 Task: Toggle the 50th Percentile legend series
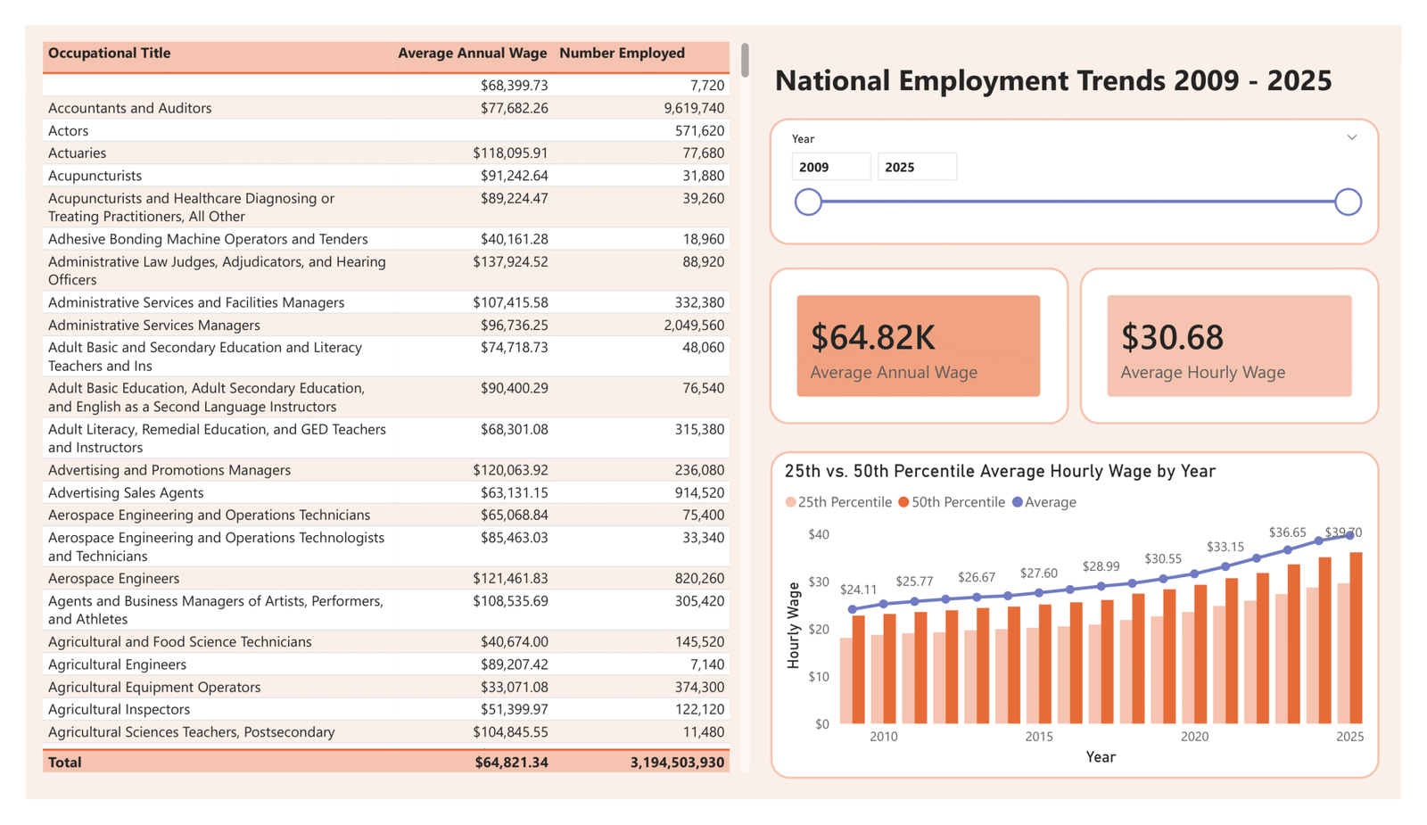[952, 502]
